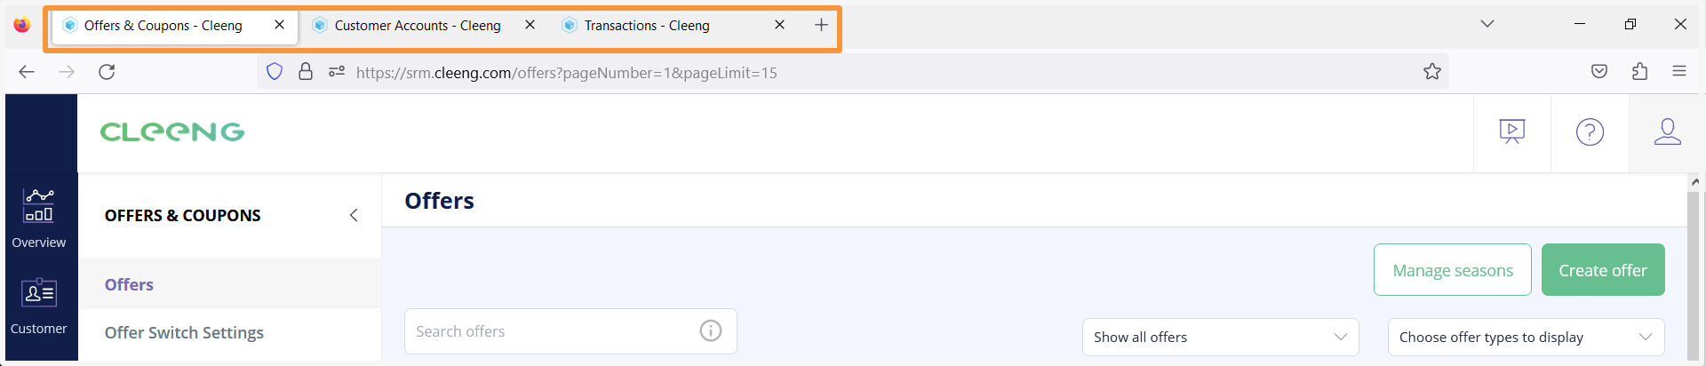Open the user account profile icon
This screenshot has height=366, width=1706.
[x=1667, y=132]
